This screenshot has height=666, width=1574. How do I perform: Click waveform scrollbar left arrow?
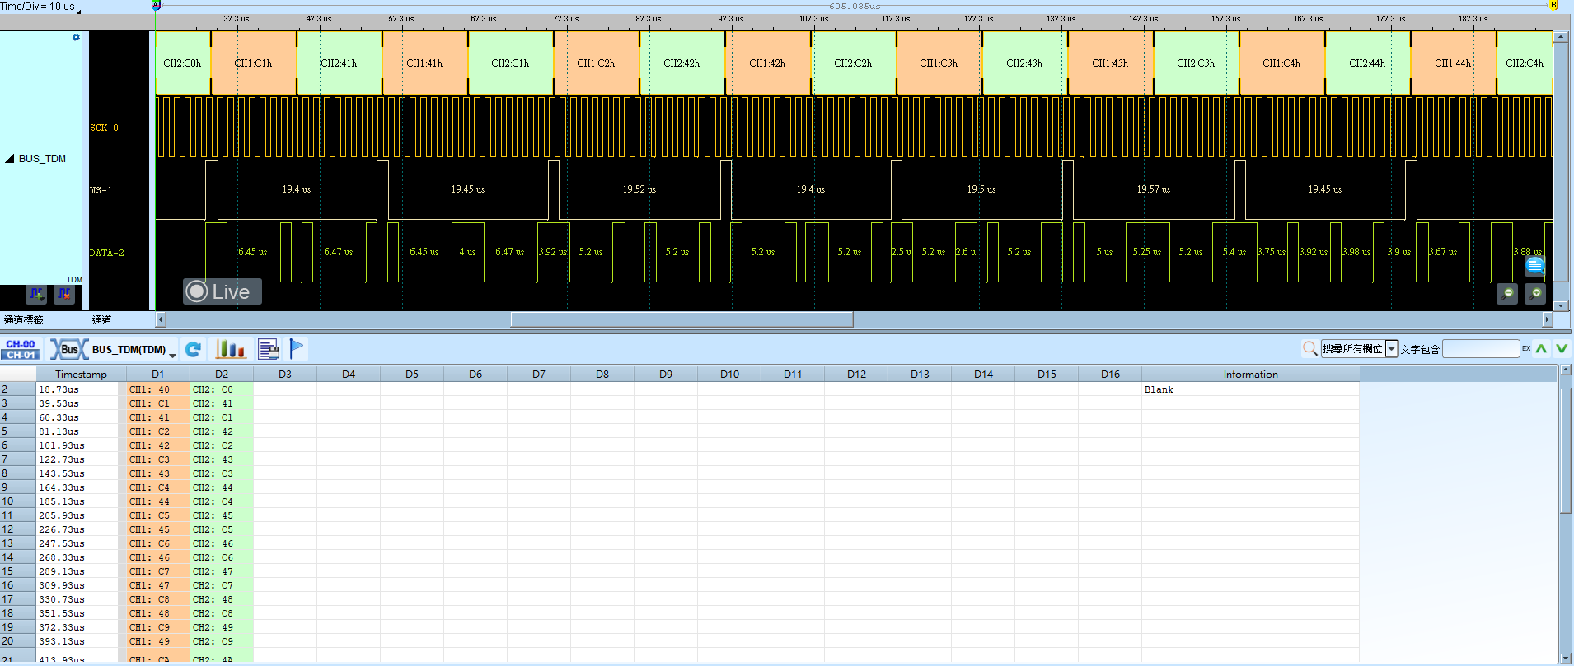(x=161, y=319)
